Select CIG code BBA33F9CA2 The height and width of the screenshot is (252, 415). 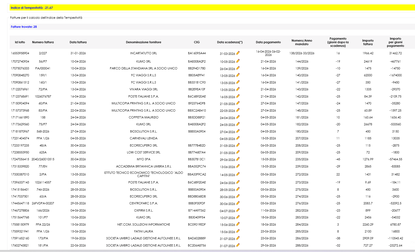197,174
